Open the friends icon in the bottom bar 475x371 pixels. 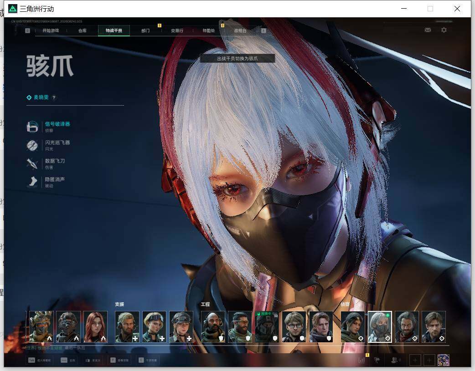(395, 360)
